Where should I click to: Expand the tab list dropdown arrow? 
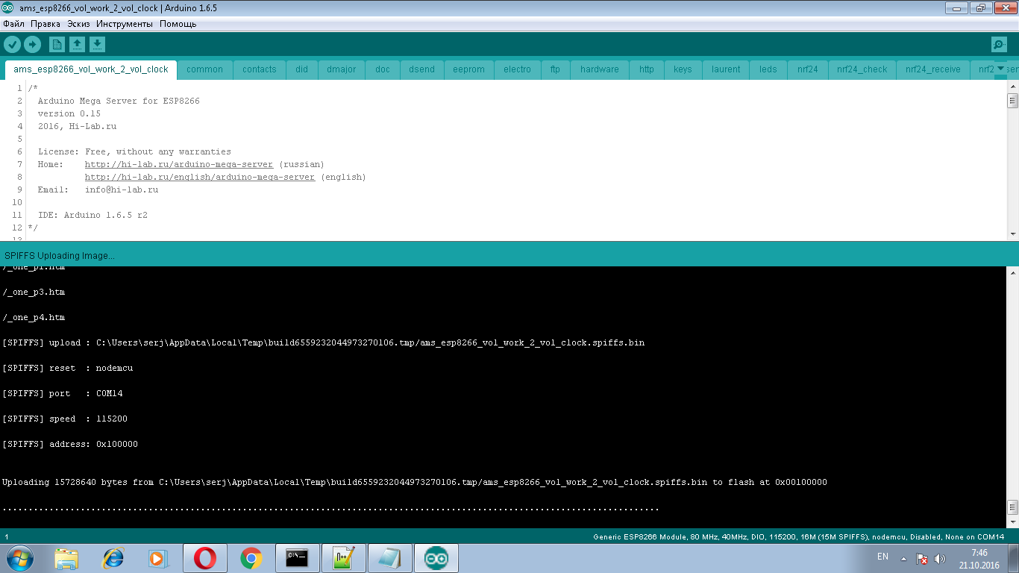click(x=1001, y=69)
